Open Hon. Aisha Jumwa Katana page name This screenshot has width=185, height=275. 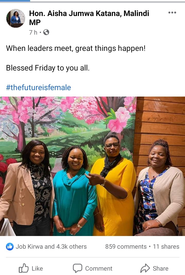pos(89,18)
